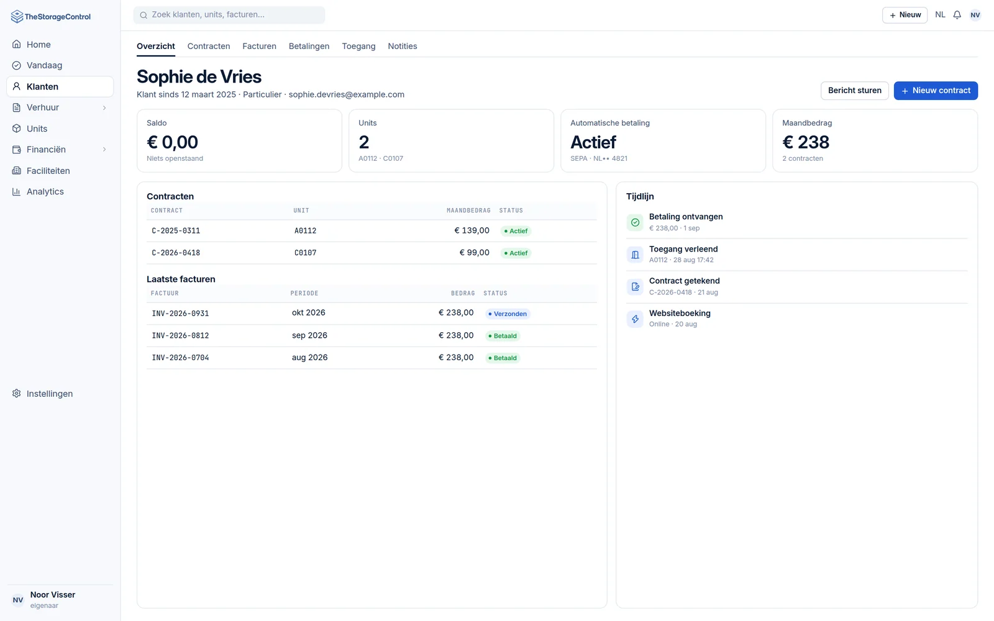This screenshot has width=994, height=621.
Task: Click the Toegang verleend door icon
Action: (x=635, y=255)
